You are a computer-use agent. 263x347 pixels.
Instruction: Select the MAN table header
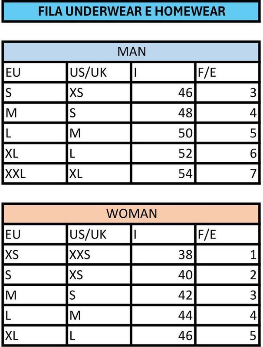tap(131, 51)
